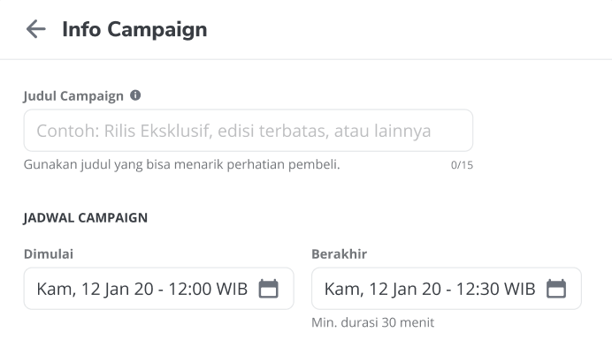Click the 0/15 character counter
Image resolution: width=612 pixels, height=355 pixels.
pyautogui.click(x=462, y=165)
